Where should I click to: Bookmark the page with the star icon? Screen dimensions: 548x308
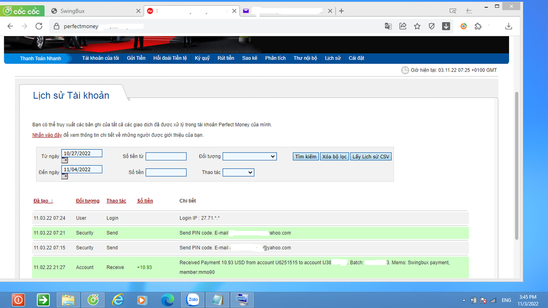417,26
